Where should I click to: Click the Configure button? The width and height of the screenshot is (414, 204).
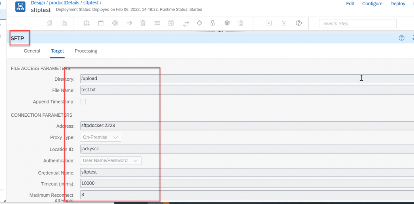372,4
